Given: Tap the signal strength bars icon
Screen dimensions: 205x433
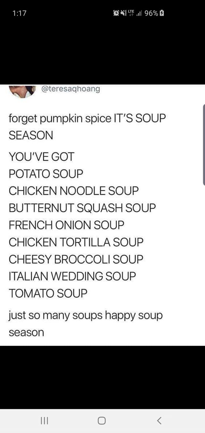Looking at the screenshot, I should [139, 13].
